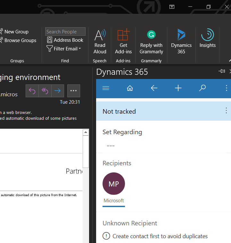Open Address Book
231x243 pixels.
click(65, 40)
